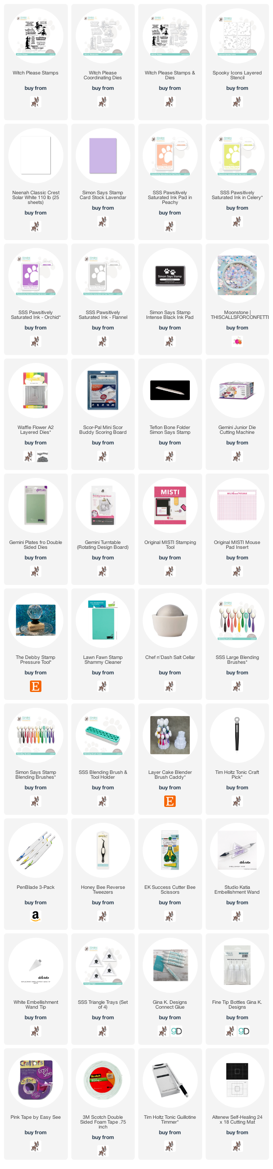Open the Gemini Junior Die Cutting Machine link

click(237, 430)
